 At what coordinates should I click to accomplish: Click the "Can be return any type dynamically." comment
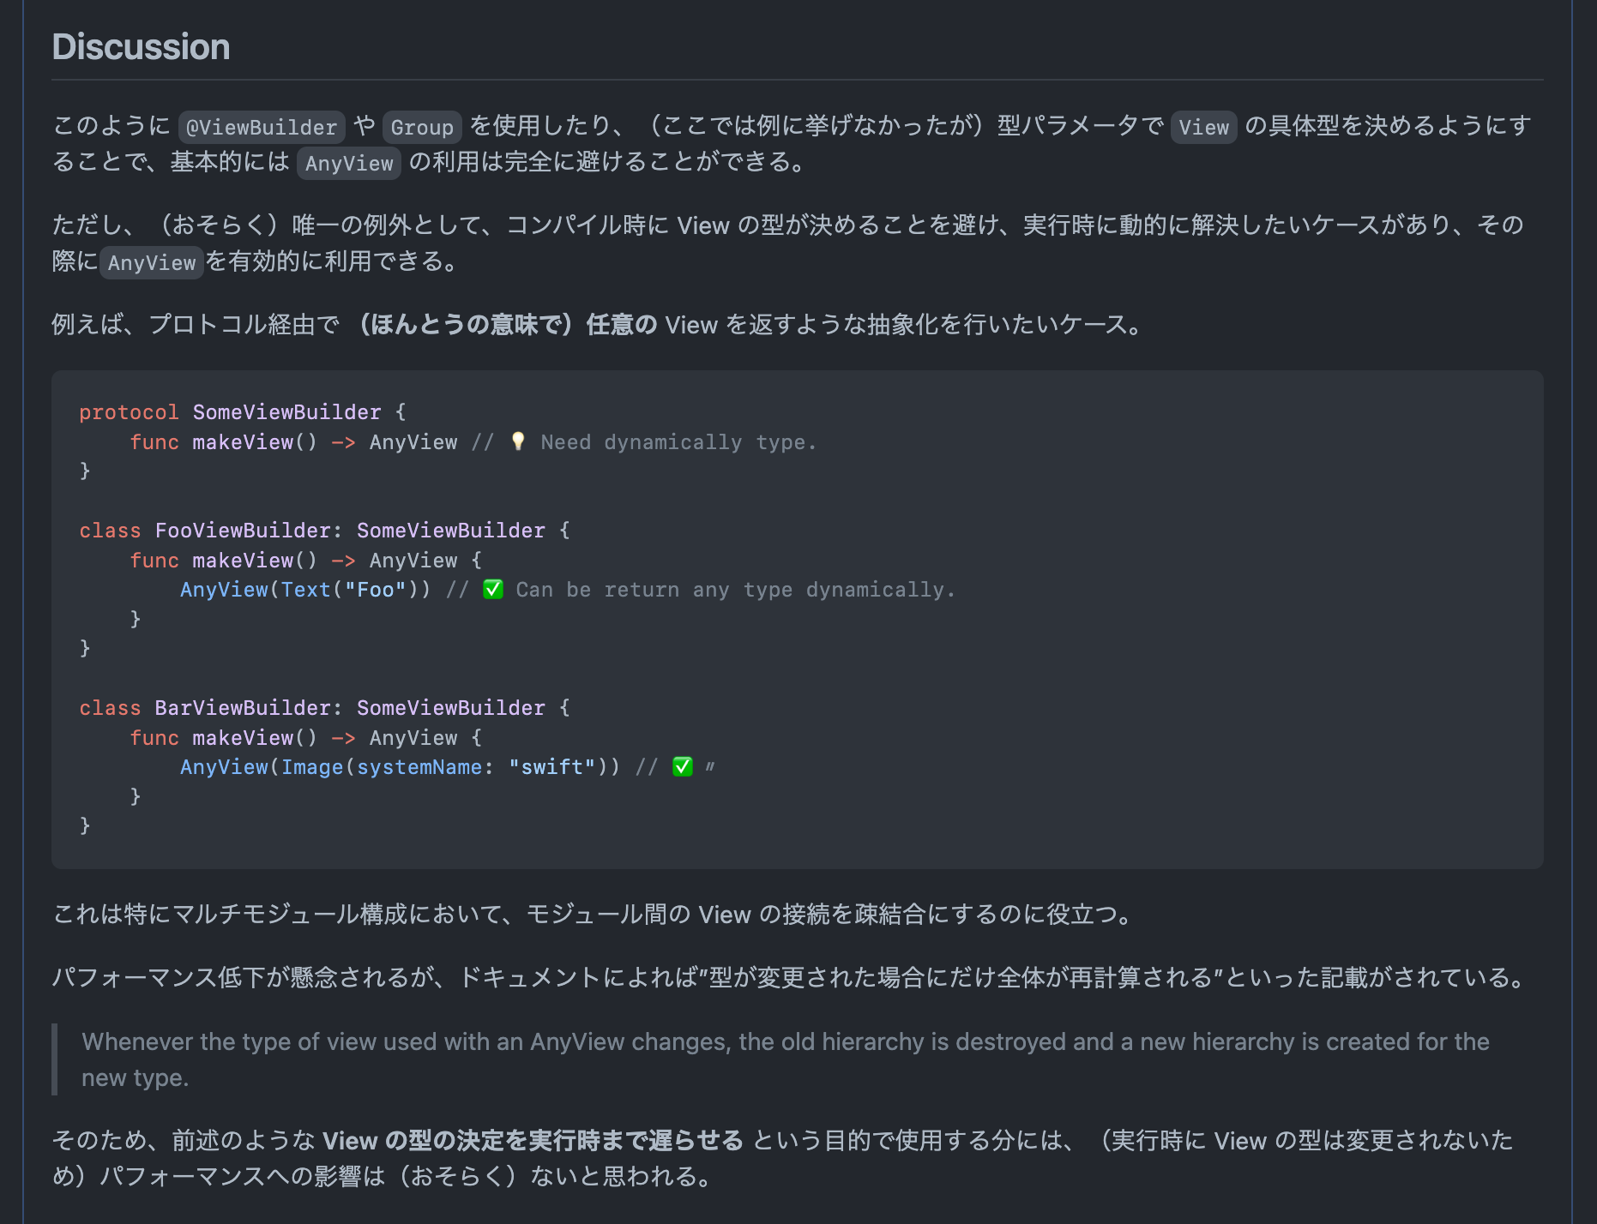735,590
